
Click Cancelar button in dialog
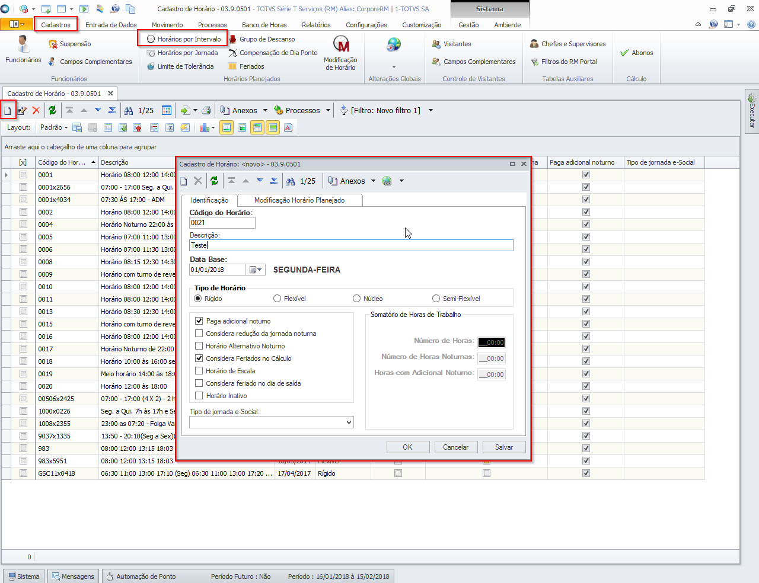(x=456, y=447)
